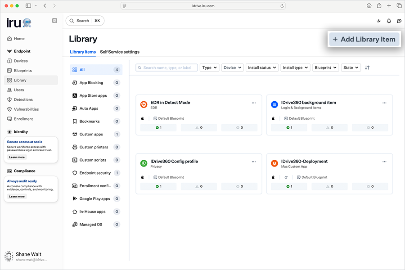Viewport: 405px width, 270px height.
Task: Click the refresh icon on IDrive360-Deployment card
Action: [286, 177]
